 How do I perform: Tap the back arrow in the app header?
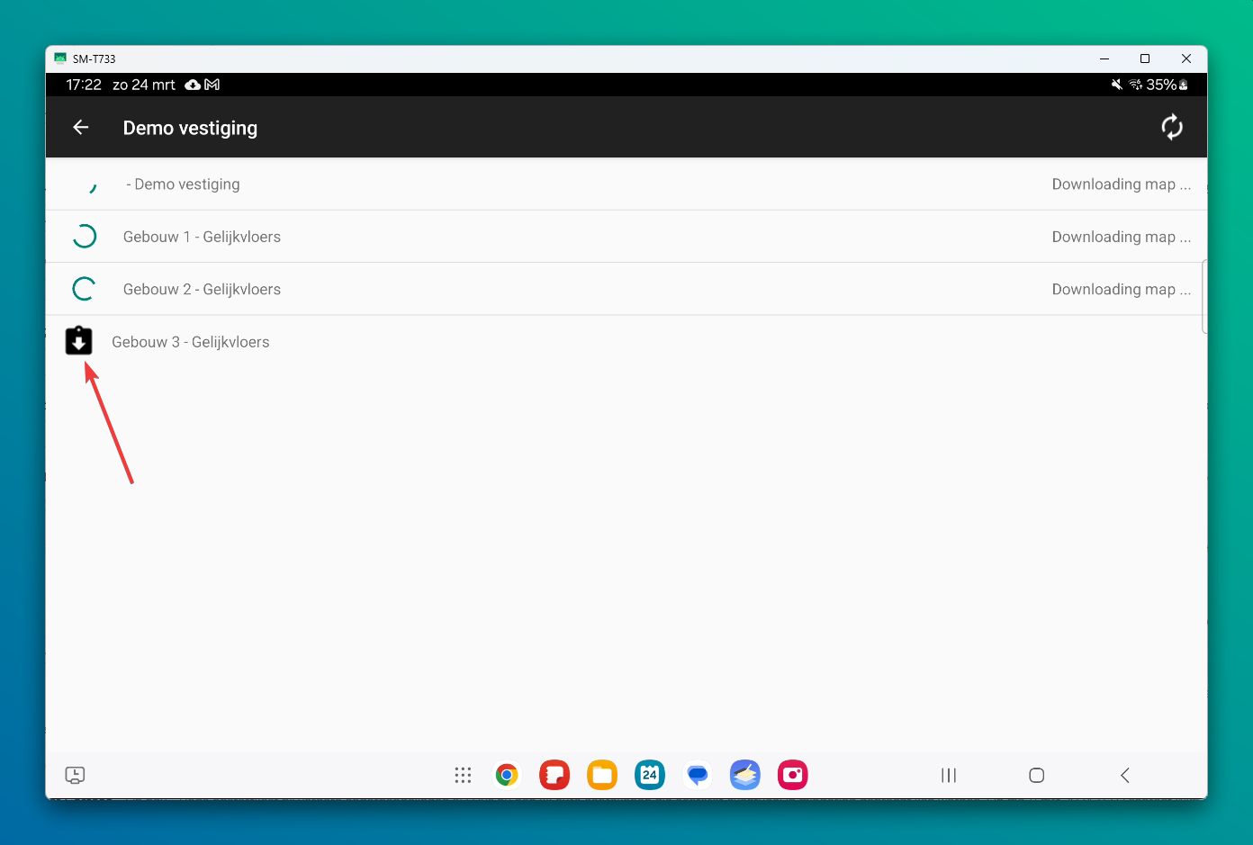81,128
